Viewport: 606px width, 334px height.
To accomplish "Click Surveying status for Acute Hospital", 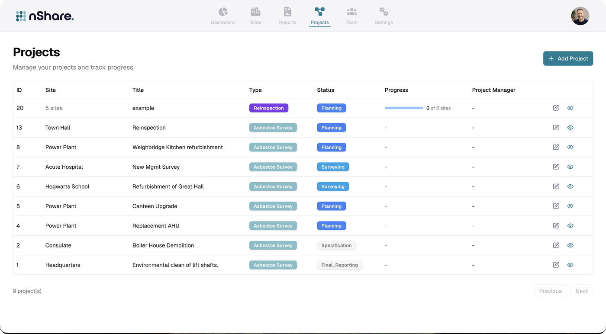I will (333, 167).
